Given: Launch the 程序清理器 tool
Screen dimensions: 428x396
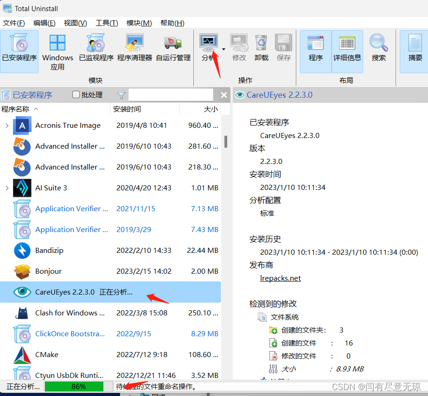Looking at the screenshot, I should coord(134,51).
